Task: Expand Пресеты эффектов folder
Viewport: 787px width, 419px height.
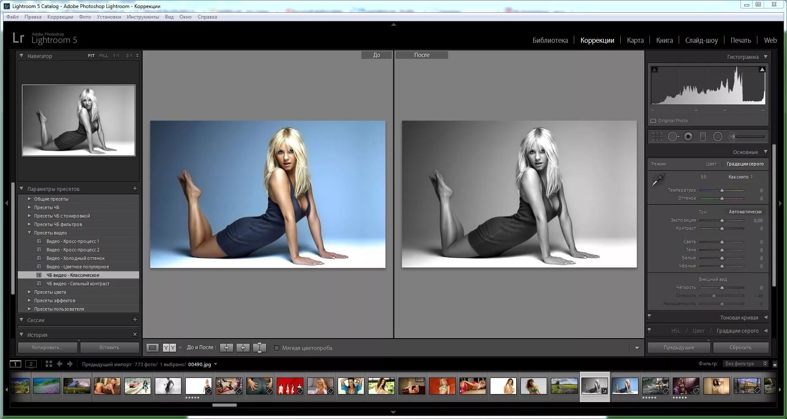Action: point(29,300)
